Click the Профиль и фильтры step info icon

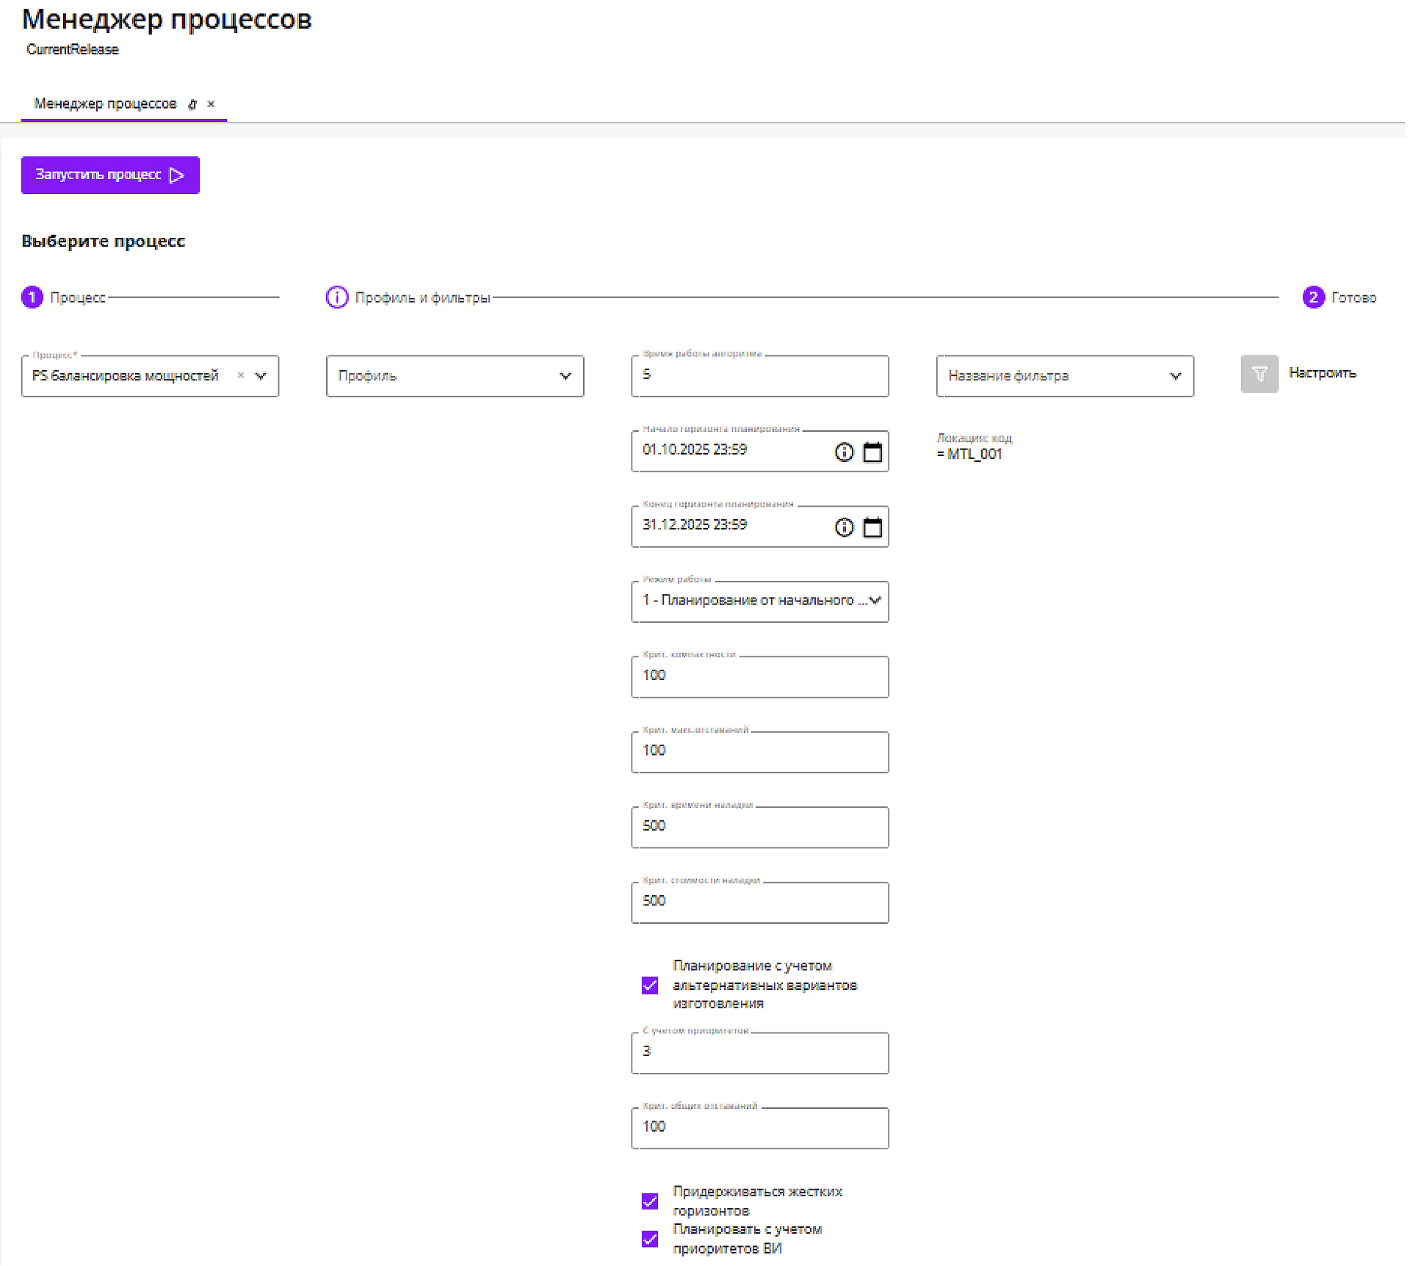(336, 297)
